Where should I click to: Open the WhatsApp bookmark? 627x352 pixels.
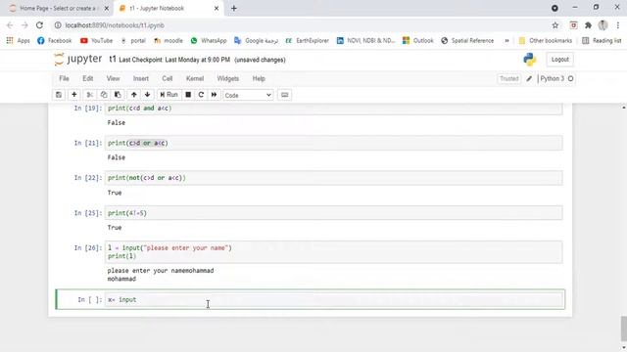pos(209,41)
